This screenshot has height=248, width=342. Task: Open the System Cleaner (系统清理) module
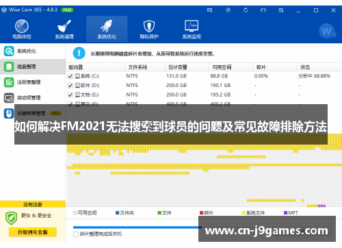click(x=64, y=29)
